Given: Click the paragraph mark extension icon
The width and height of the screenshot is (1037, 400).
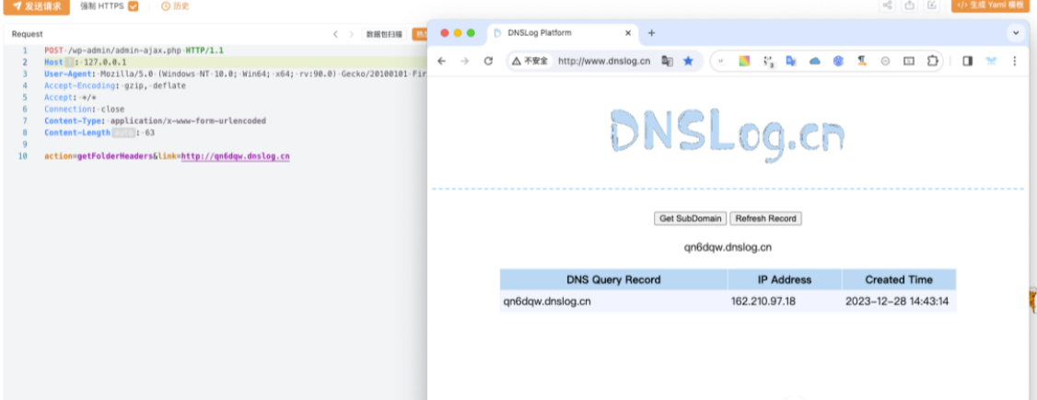Looking at the screenshot, I should coord(862,61).
